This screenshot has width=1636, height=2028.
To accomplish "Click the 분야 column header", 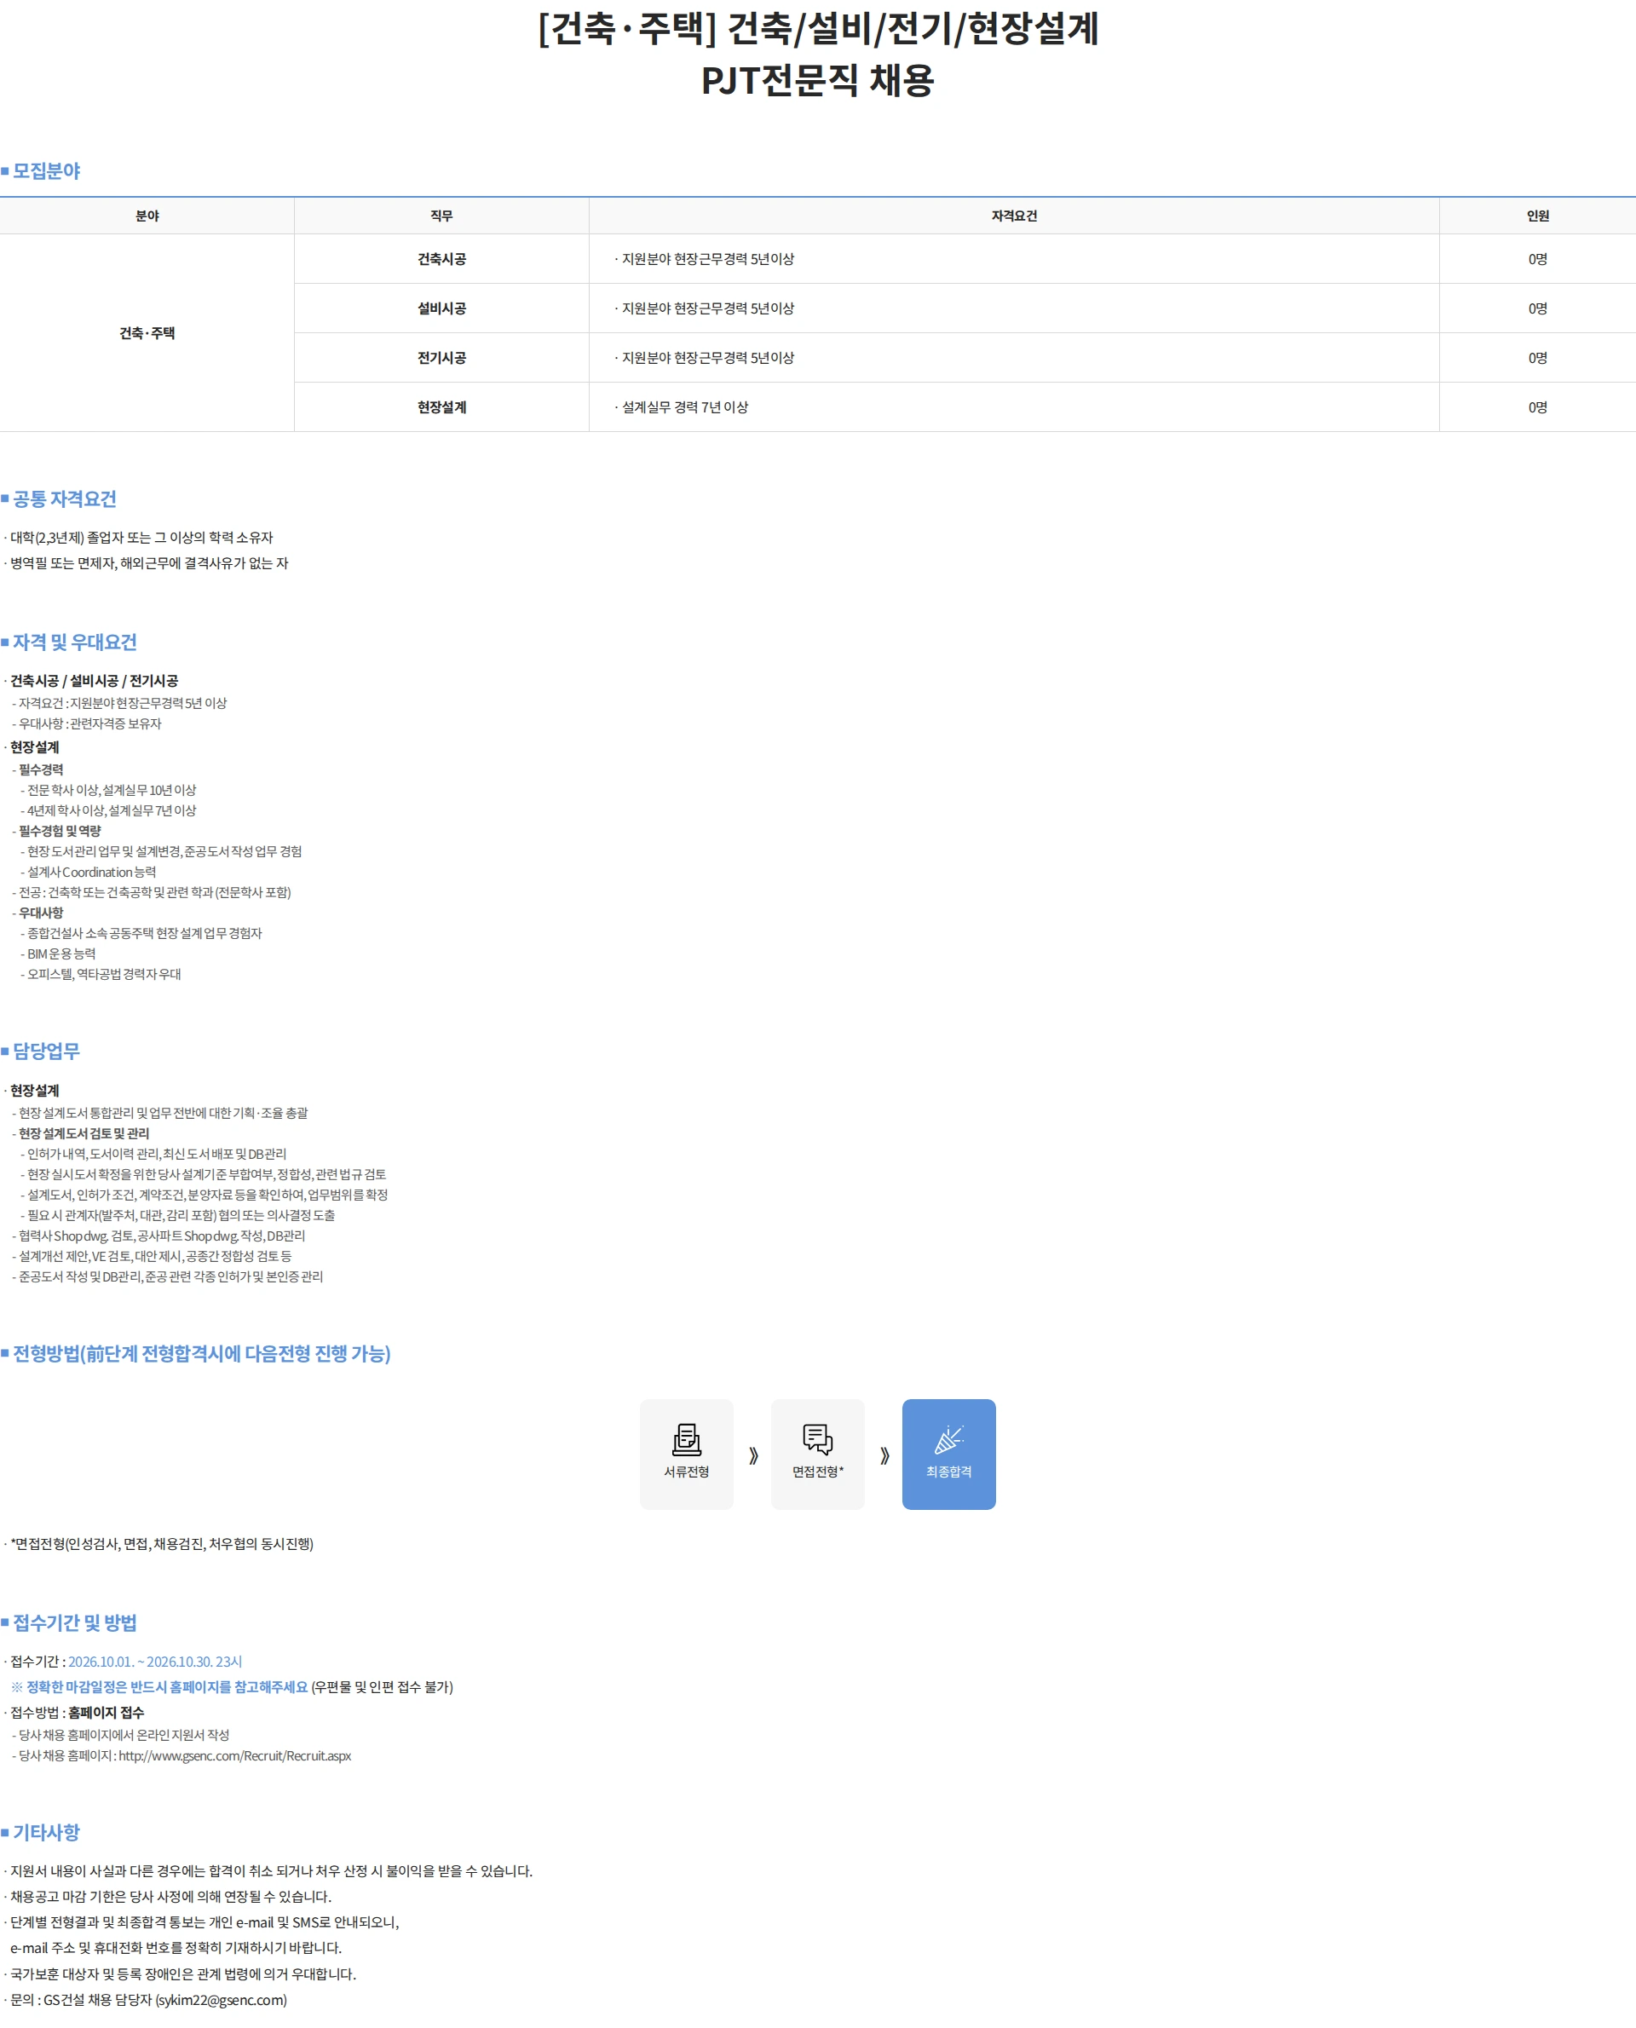I will tap(147, 216).
